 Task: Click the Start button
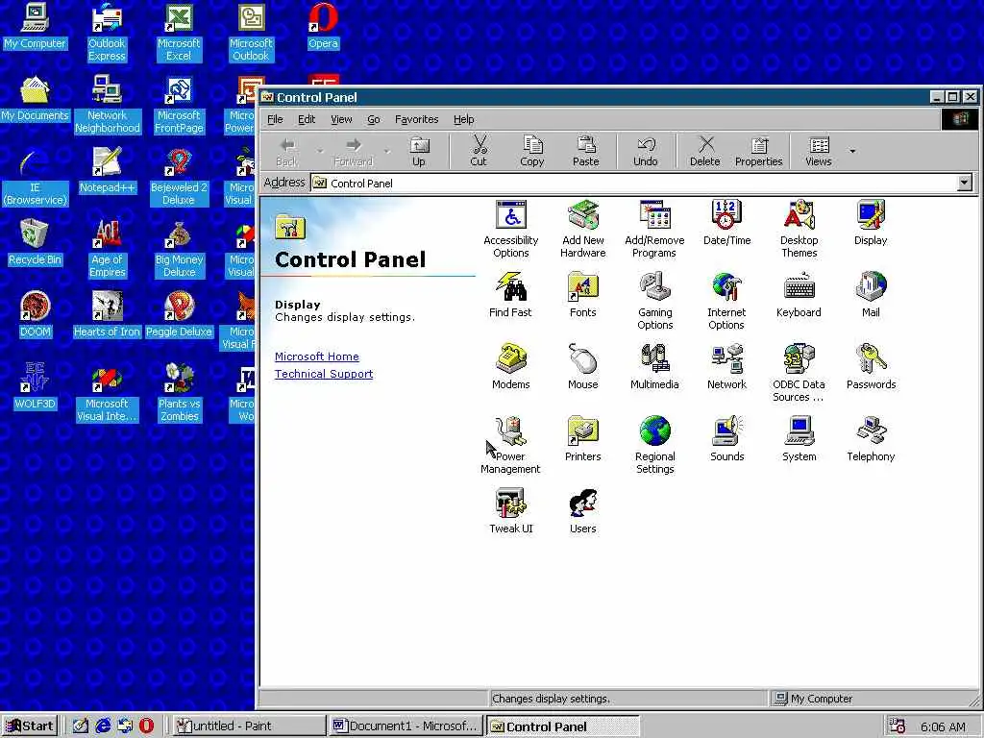30,726
